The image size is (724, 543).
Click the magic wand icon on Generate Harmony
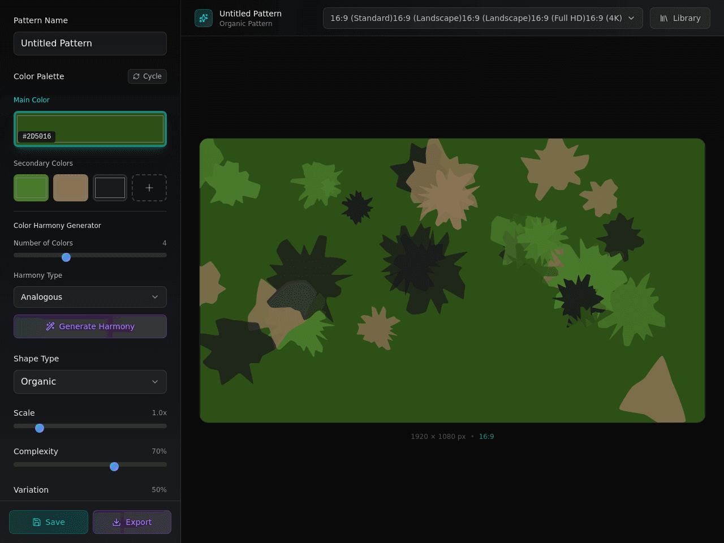(50, 326)
